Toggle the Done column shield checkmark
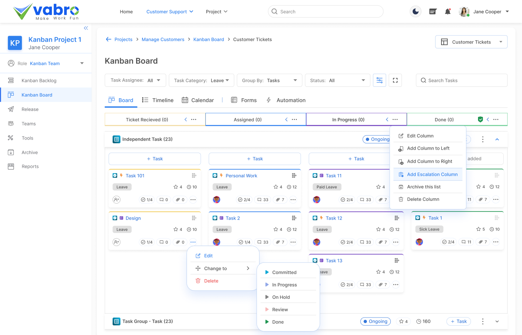 click(480, 119)
